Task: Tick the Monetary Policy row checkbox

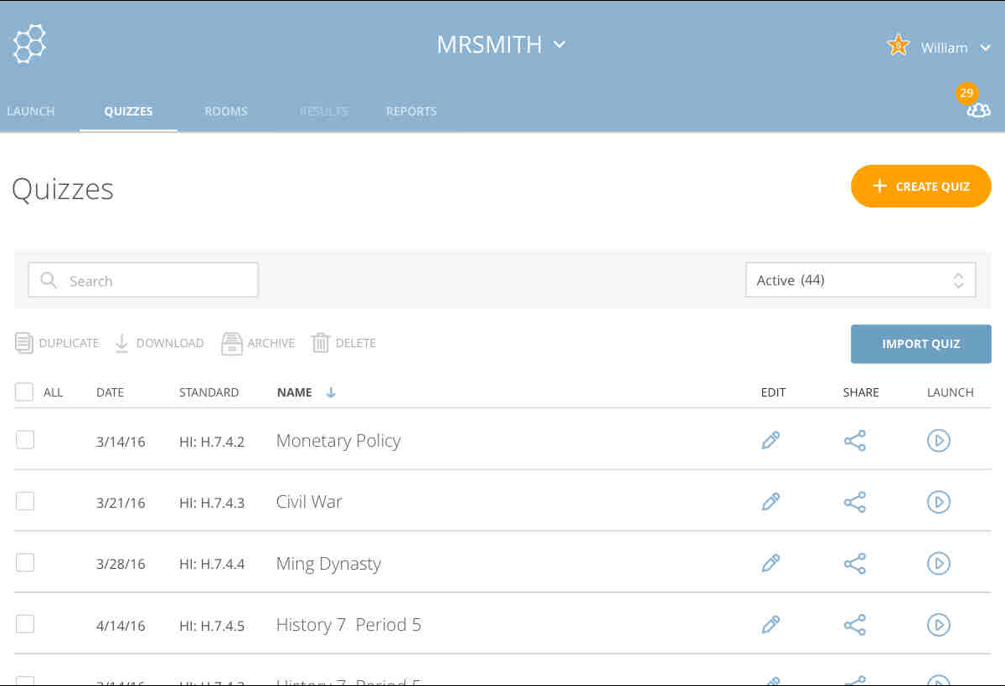Action: [x=25, y=439]
